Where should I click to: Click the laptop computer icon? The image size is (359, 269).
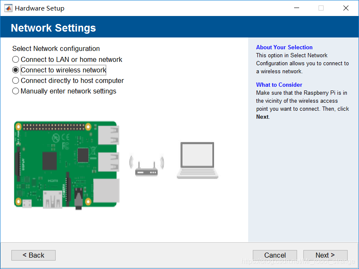[x=197, y=160]
